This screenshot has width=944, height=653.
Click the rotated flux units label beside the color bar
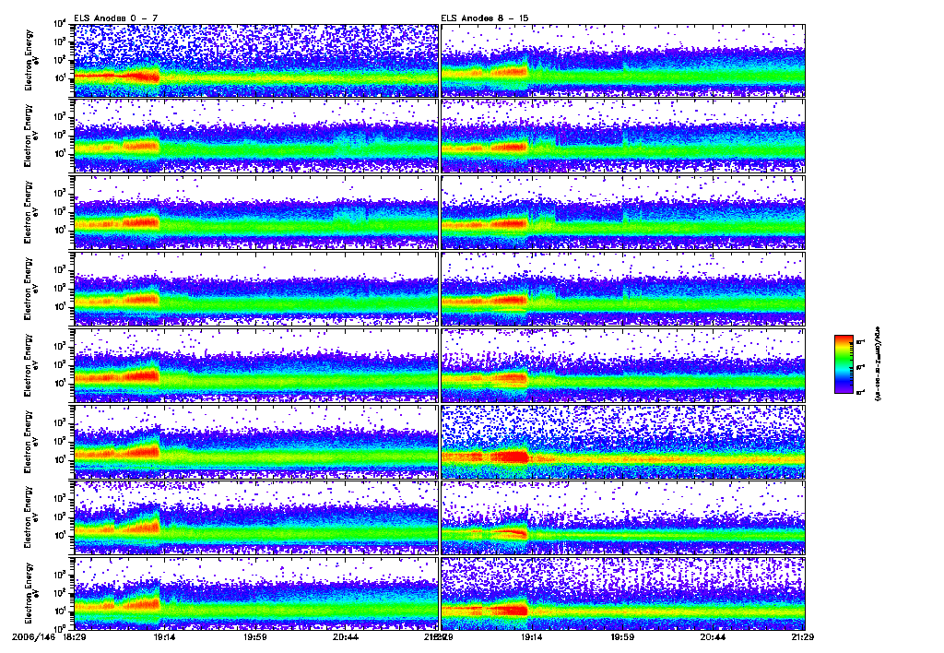[x=878, y=364]
